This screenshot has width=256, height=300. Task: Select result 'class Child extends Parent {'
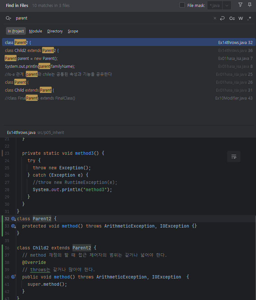click(x=129, y=90)
